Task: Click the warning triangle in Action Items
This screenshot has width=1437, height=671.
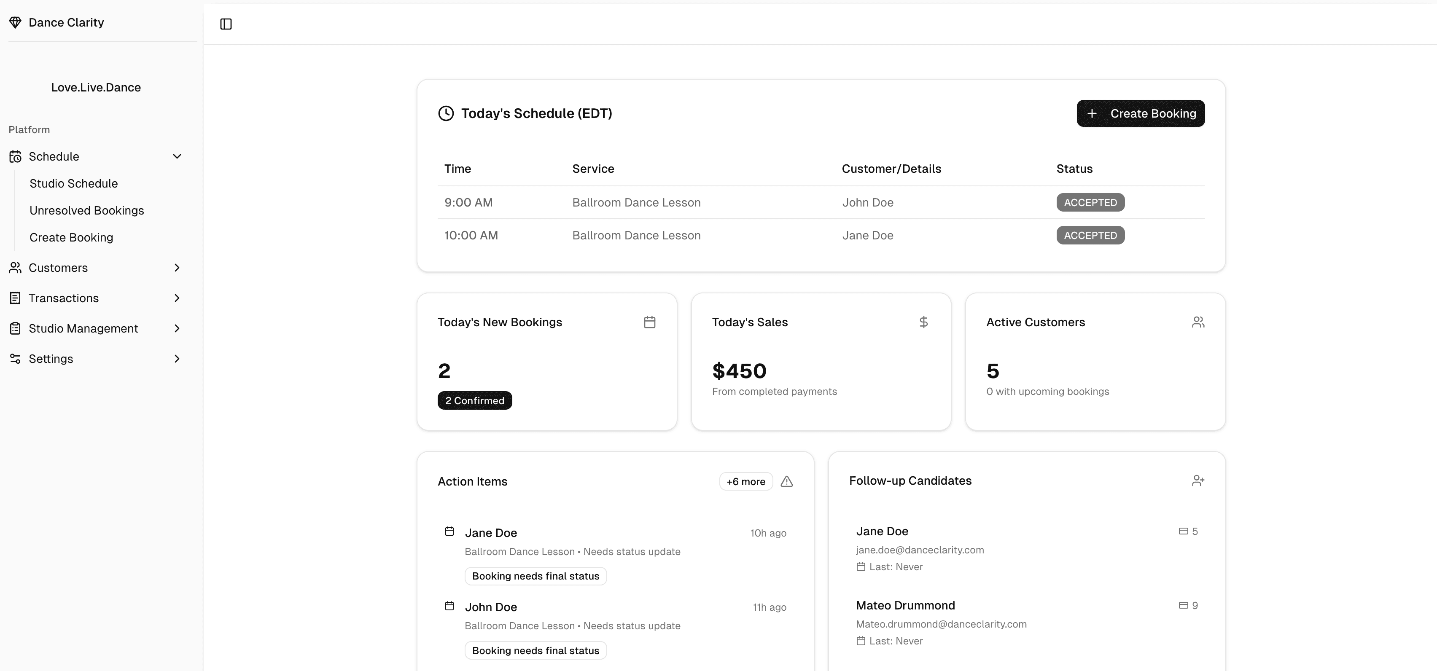Action: [x=786, y=481]
